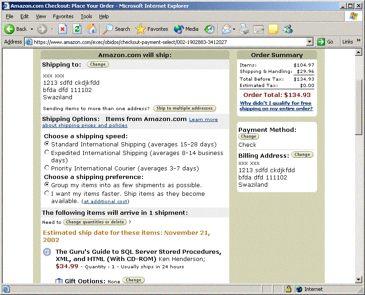This screenshot has height=295, width=365.
Task: Open the Search pane from toolbar
Action: [117, 29]
